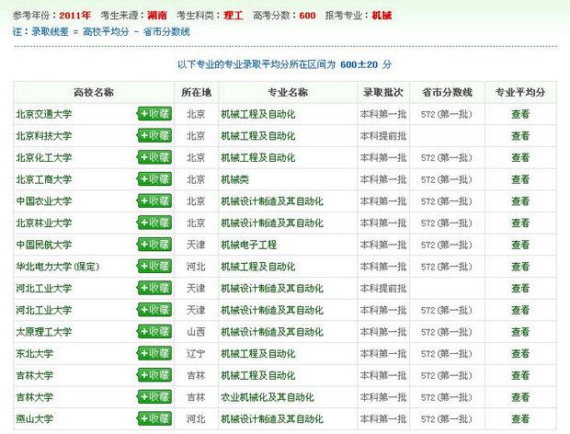Click the 省市分数线 column header

click(447, 92)
